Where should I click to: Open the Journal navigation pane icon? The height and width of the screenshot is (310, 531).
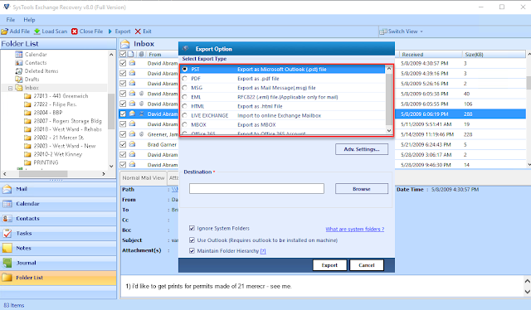(x=7, y=263)
